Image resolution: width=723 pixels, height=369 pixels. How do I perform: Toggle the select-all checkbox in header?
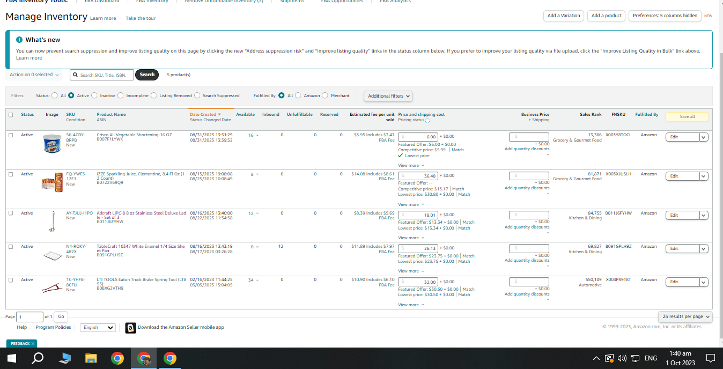(11, 114)
